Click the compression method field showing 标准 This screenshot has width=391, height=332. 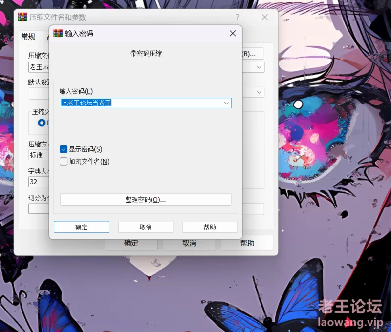tap(39, 155)
